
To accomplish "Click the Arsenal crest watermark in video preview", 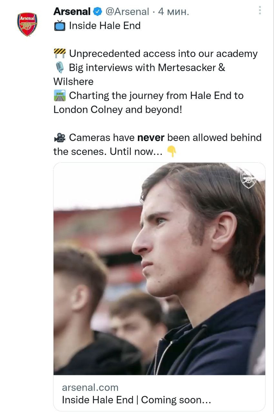I will click(249, 179).
